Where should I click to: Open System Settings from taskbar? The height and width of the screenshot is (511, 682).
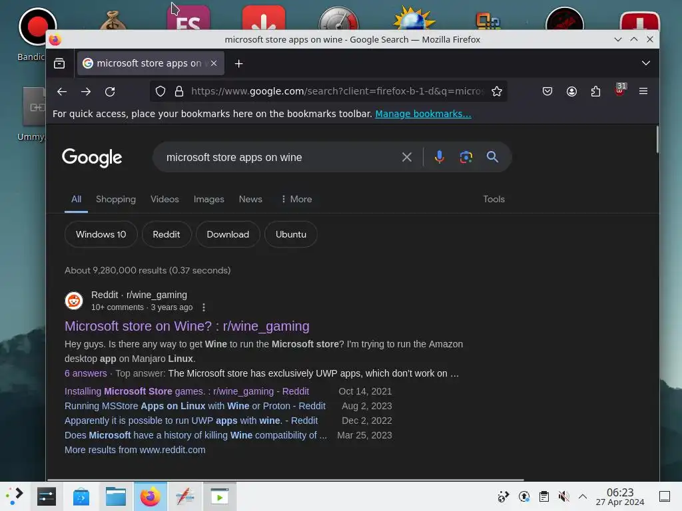47,496
